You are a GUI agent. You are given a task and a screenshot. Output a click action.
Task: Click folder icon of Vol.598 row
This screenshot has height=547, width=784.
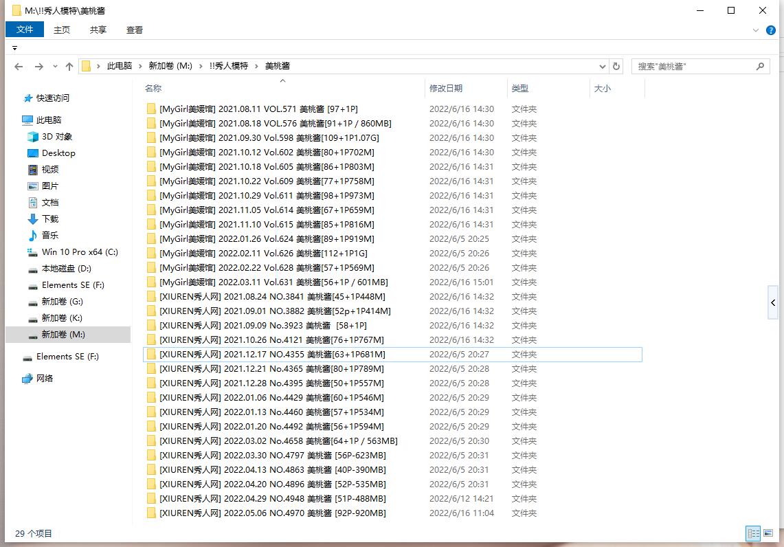[x=151, y=138]
